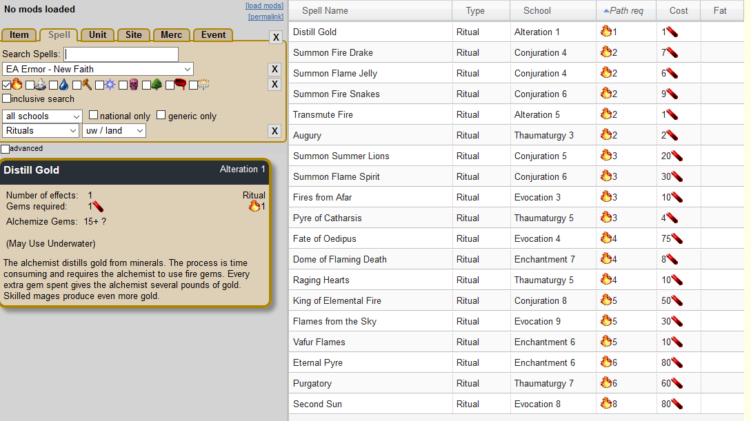Screen dimensions: 751x421
Task: Open the Merc tab
Action: (x=172, y=35)
